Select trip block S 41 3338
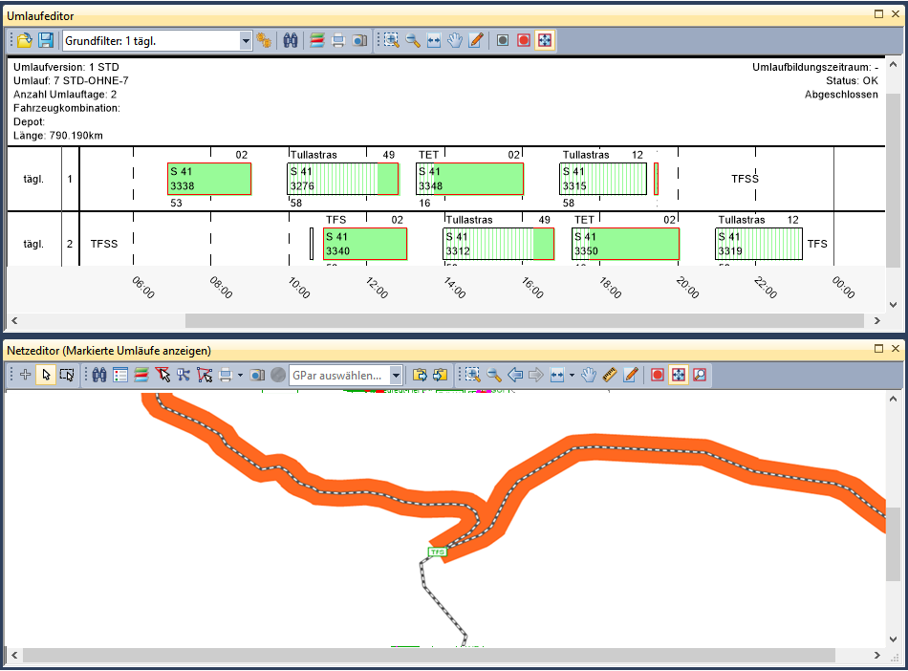 [x=208, y=179]
